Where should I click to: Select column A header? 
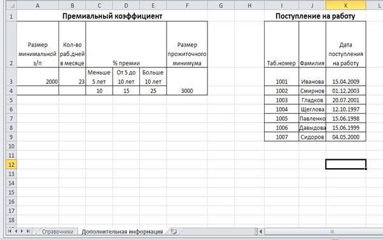pyautogui.click(x=38, y=5)
